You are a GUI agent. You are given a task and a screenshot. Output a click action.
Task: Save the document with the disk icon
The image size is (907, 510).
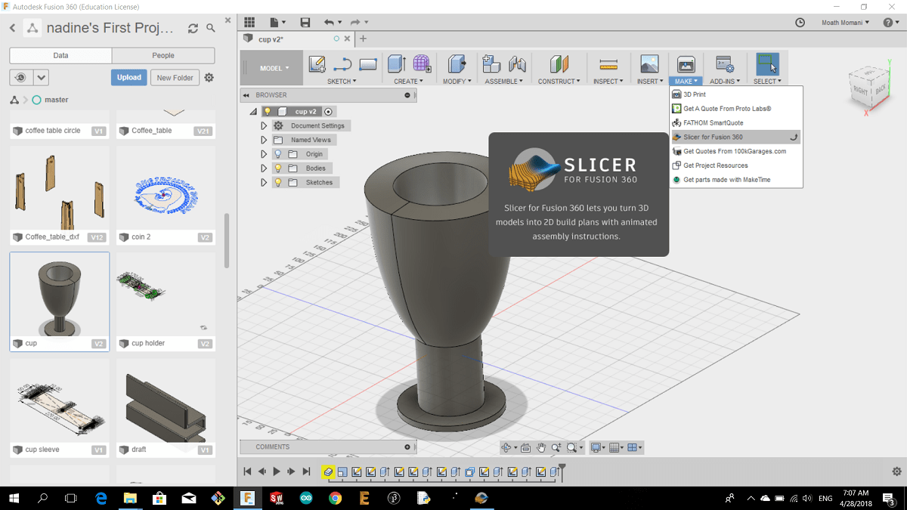click(x=305, y=22)
